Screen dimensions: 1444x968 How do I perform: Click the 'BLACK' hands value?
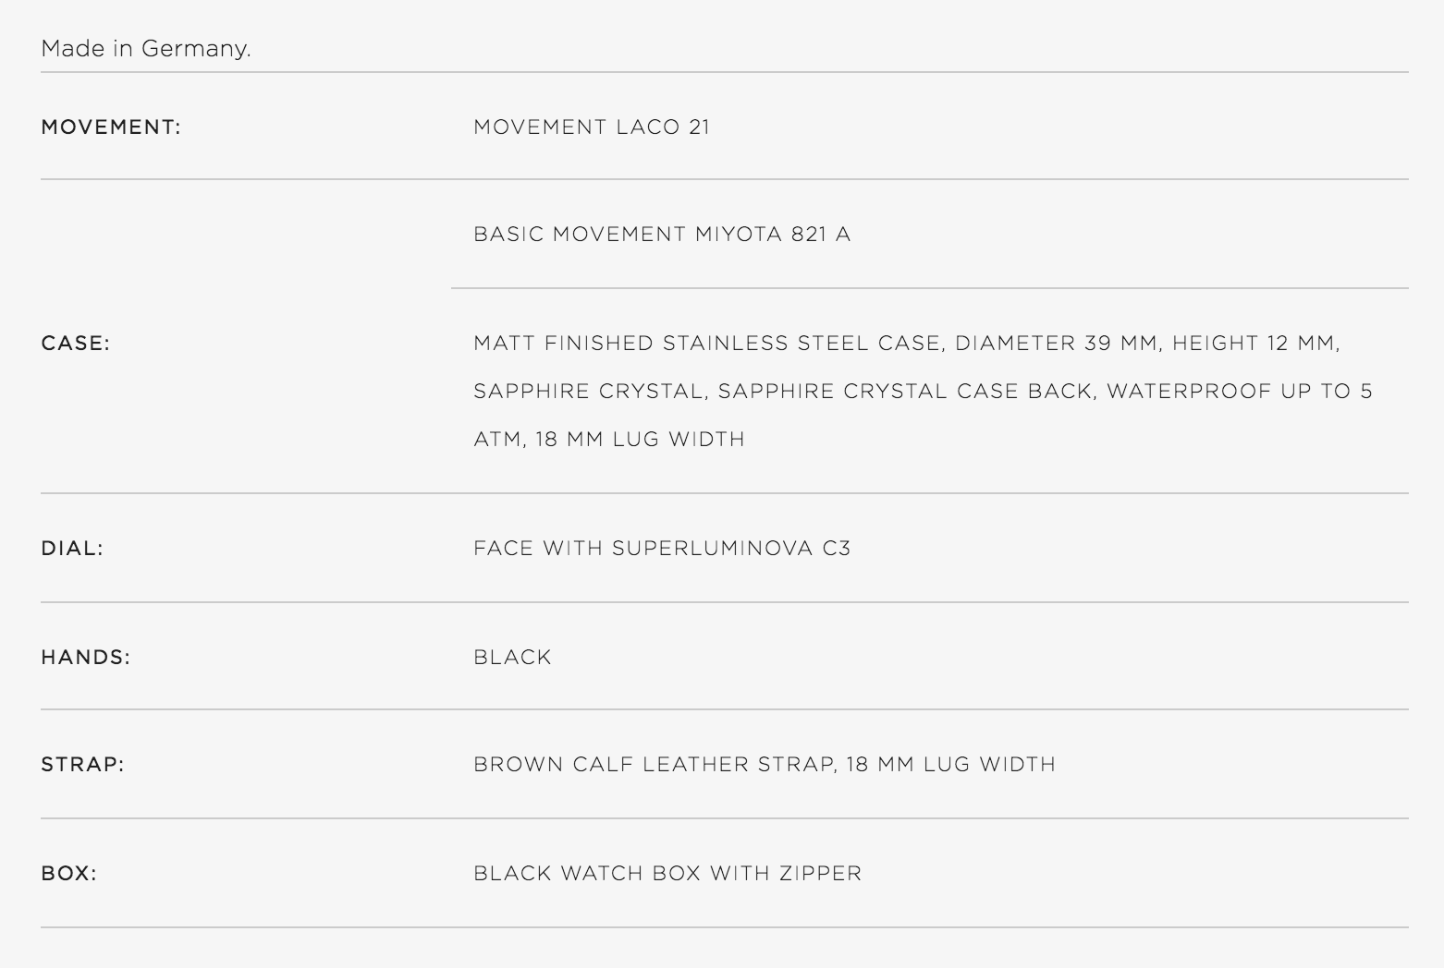point(512,658)
